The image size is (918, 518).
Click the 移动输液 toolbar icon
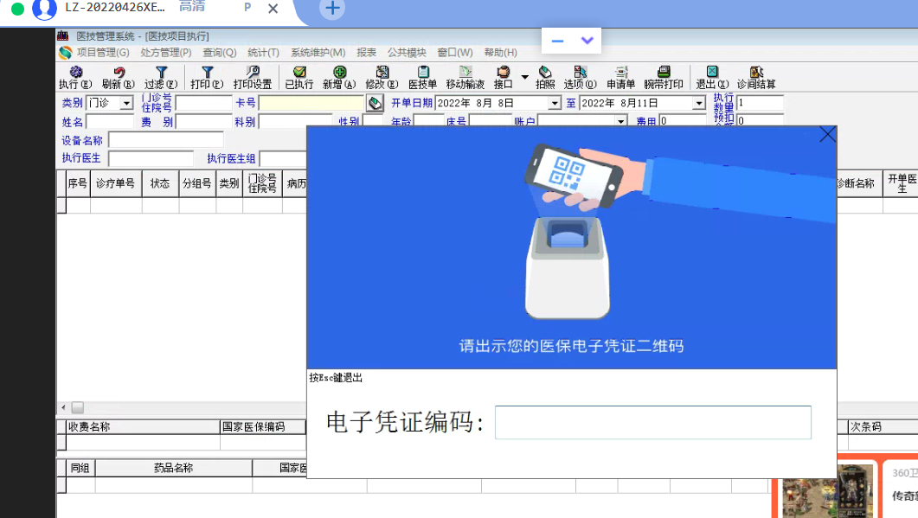tap(465, 78)
